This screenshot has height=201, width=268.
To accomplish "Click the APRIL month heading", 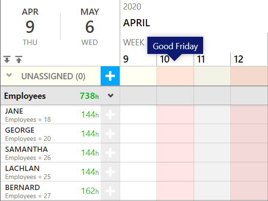I will pos(136,23).
